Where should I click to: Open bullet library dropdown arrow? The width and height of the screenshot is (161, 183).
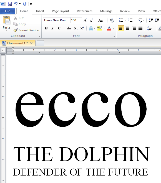125,20
